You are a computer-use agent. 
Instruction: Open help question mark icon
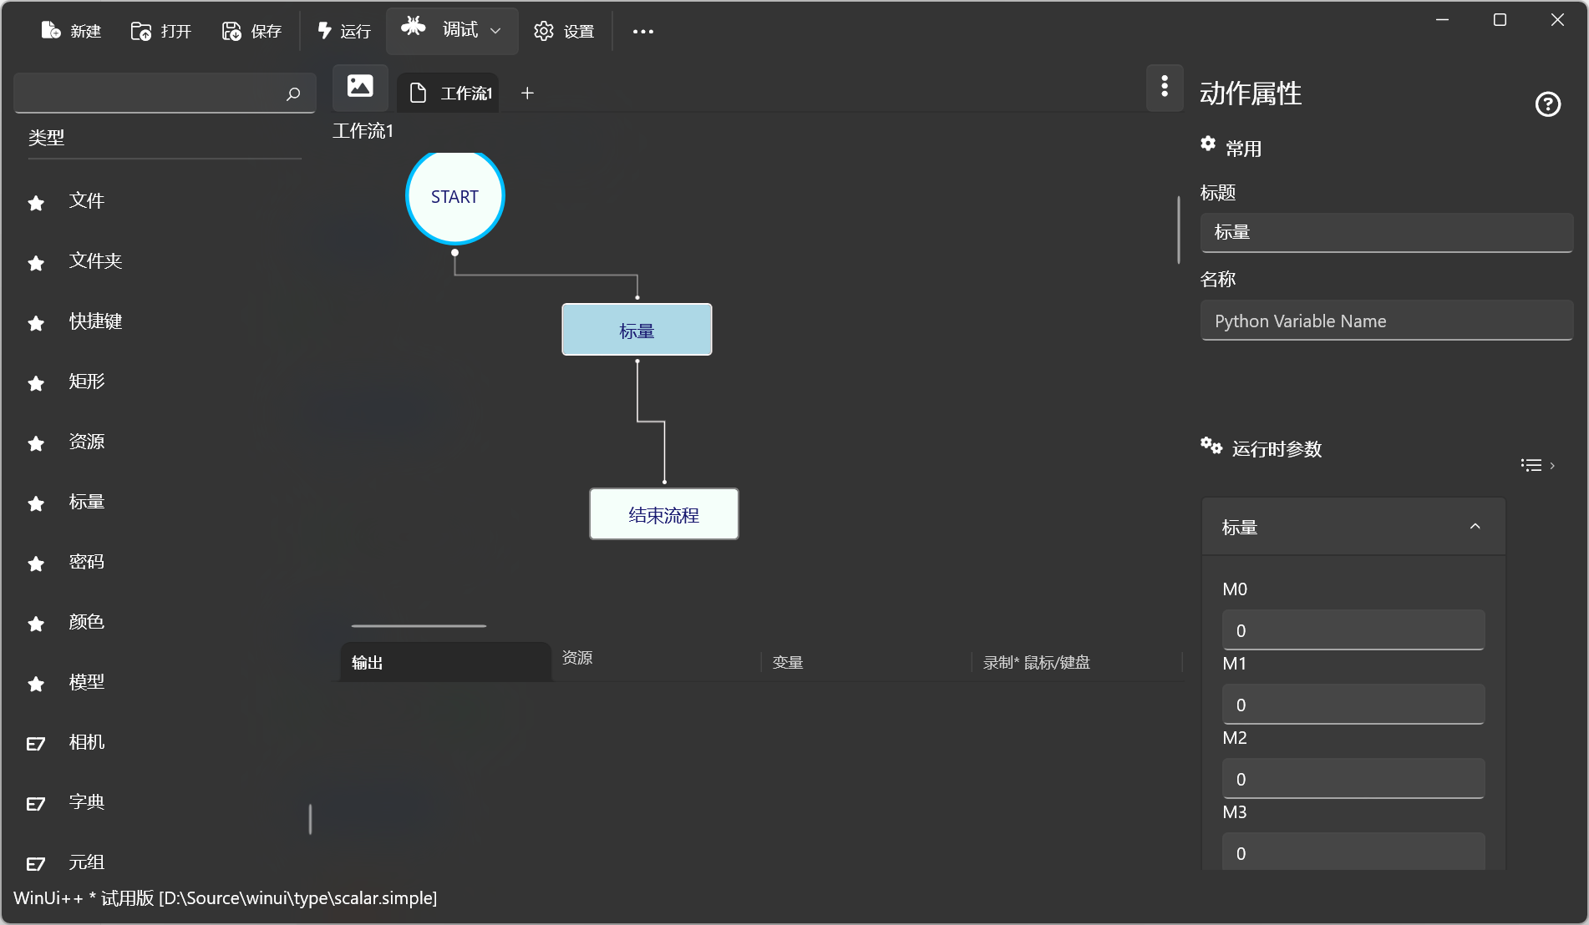(1547, 104)
